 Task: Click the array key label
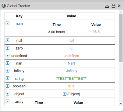pyautogui.click(x=19, y=102)
